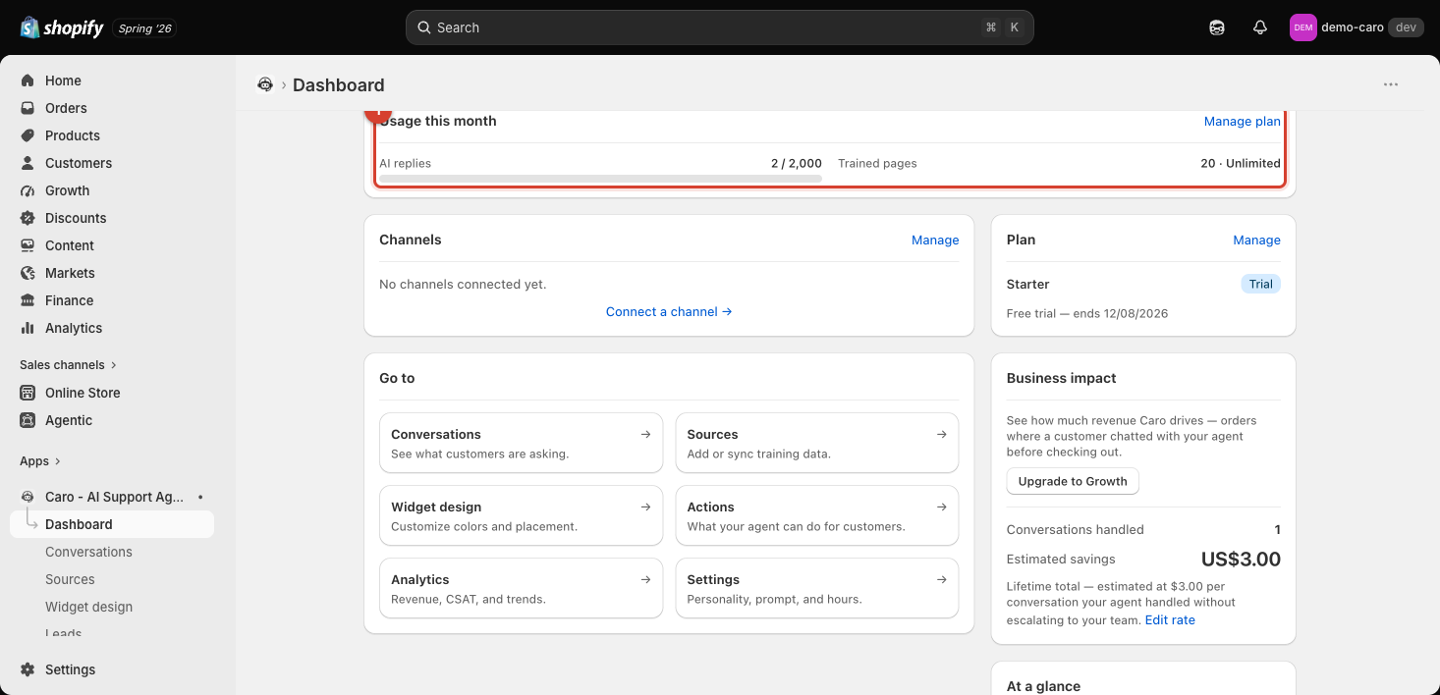Open the Content media icon
Image resolution: width=1440 pixels, height=695 pixels.
point(28,245)
